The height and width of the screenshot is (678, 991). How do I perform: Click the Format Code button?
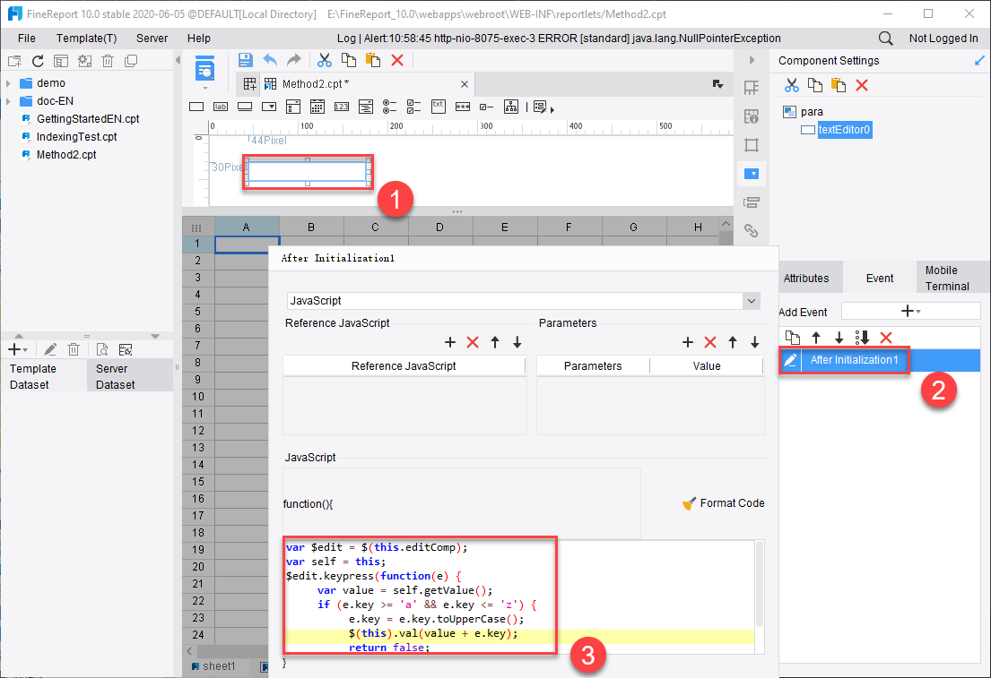click(724, 503)
